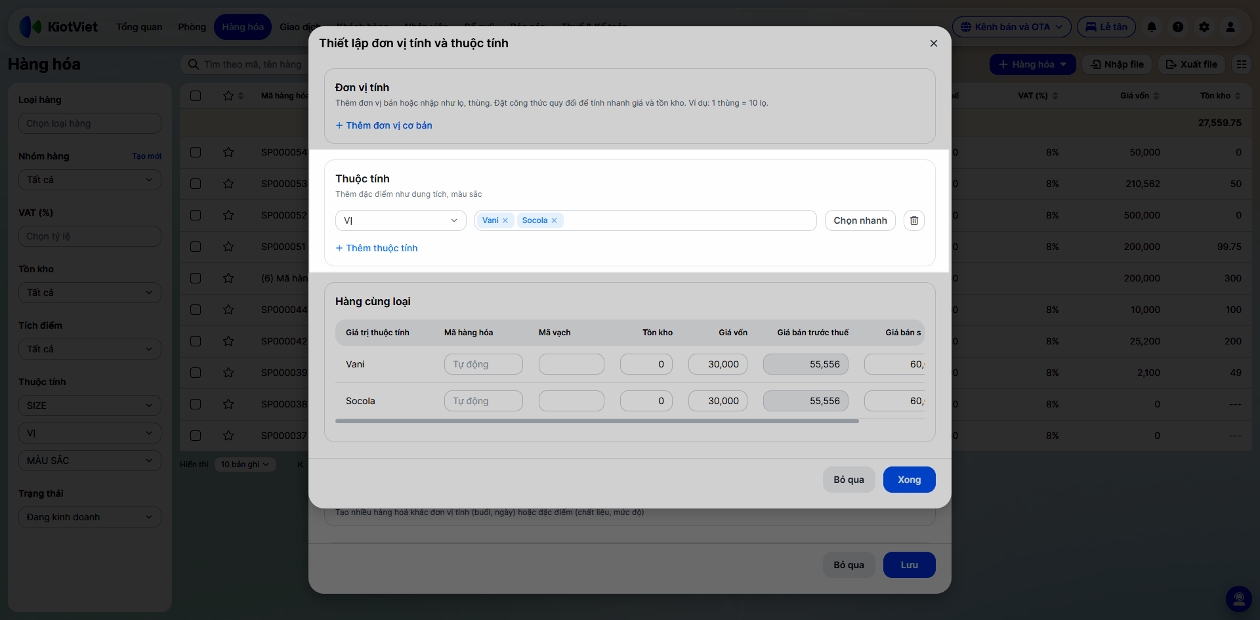The height and width of the screenshot is (620, 1260).
Task: Open the notifications bell
Action: [1152, 27]
